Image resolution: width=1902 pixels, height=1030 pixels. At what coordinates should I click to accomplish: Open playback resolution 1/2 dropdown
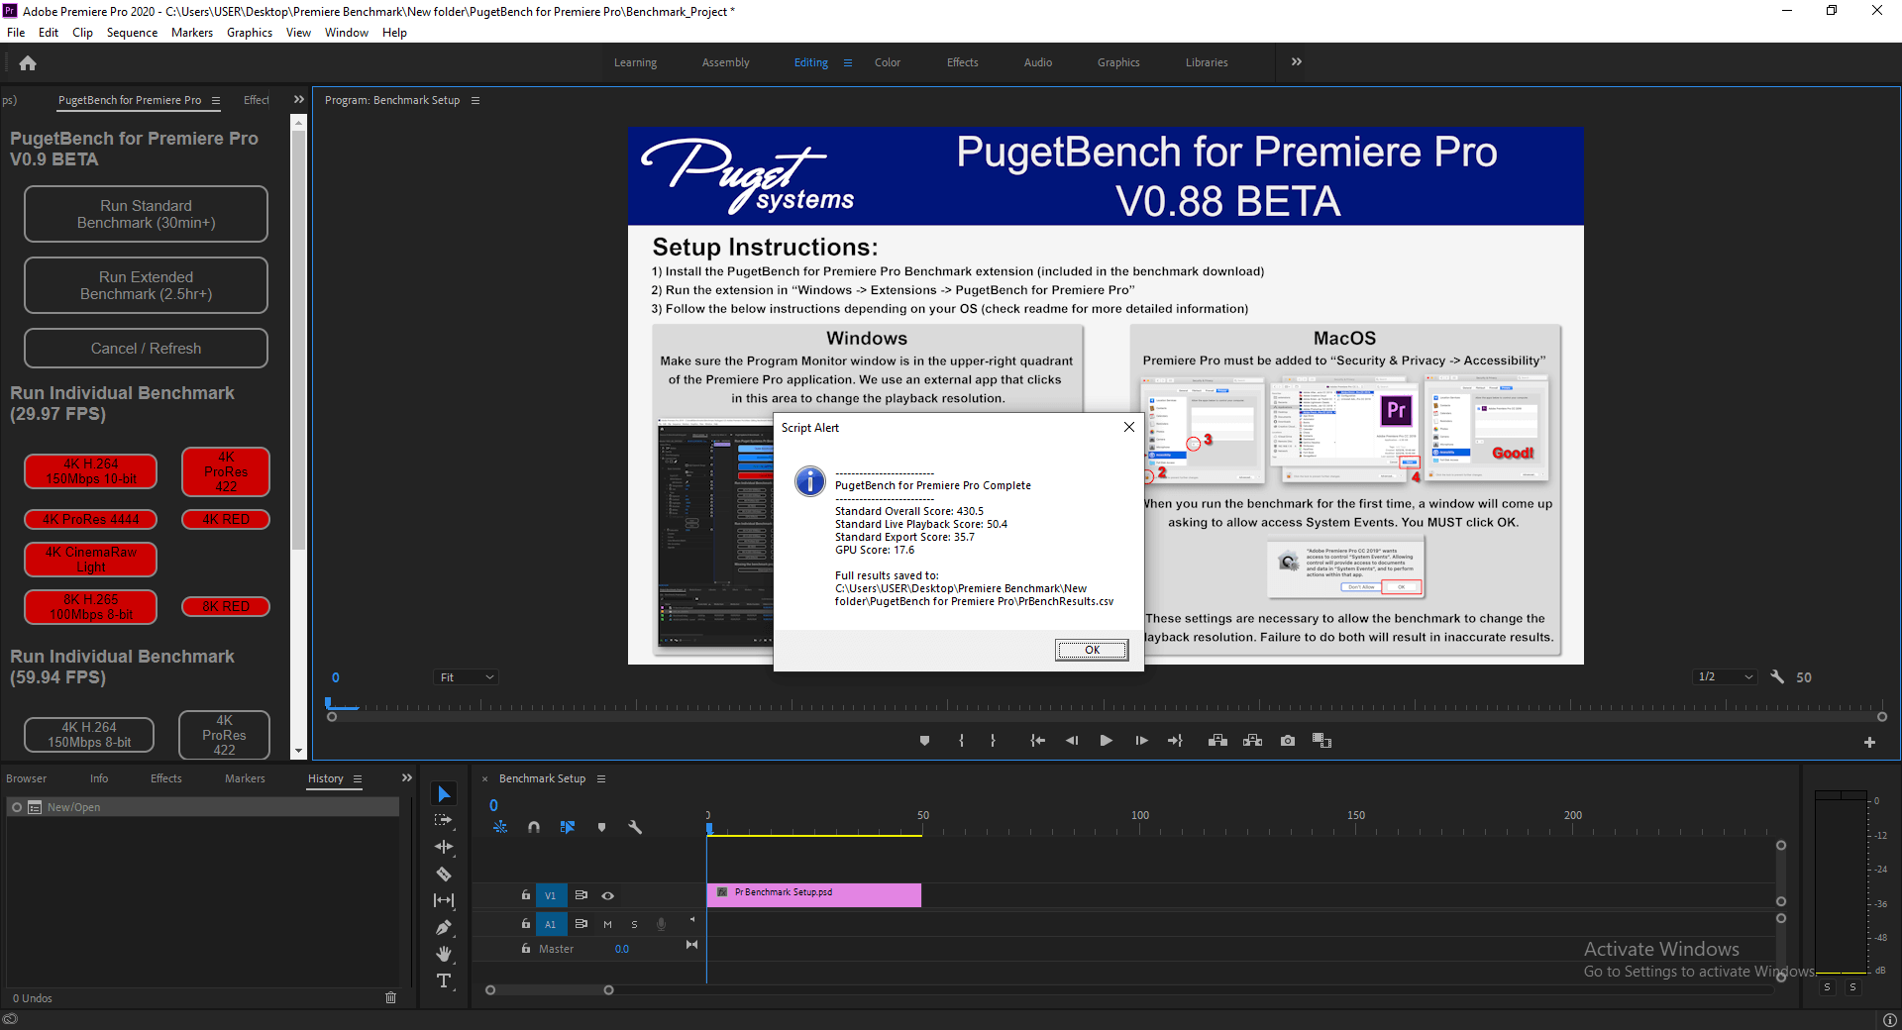pyautogui.click(x=1725, y=677)
